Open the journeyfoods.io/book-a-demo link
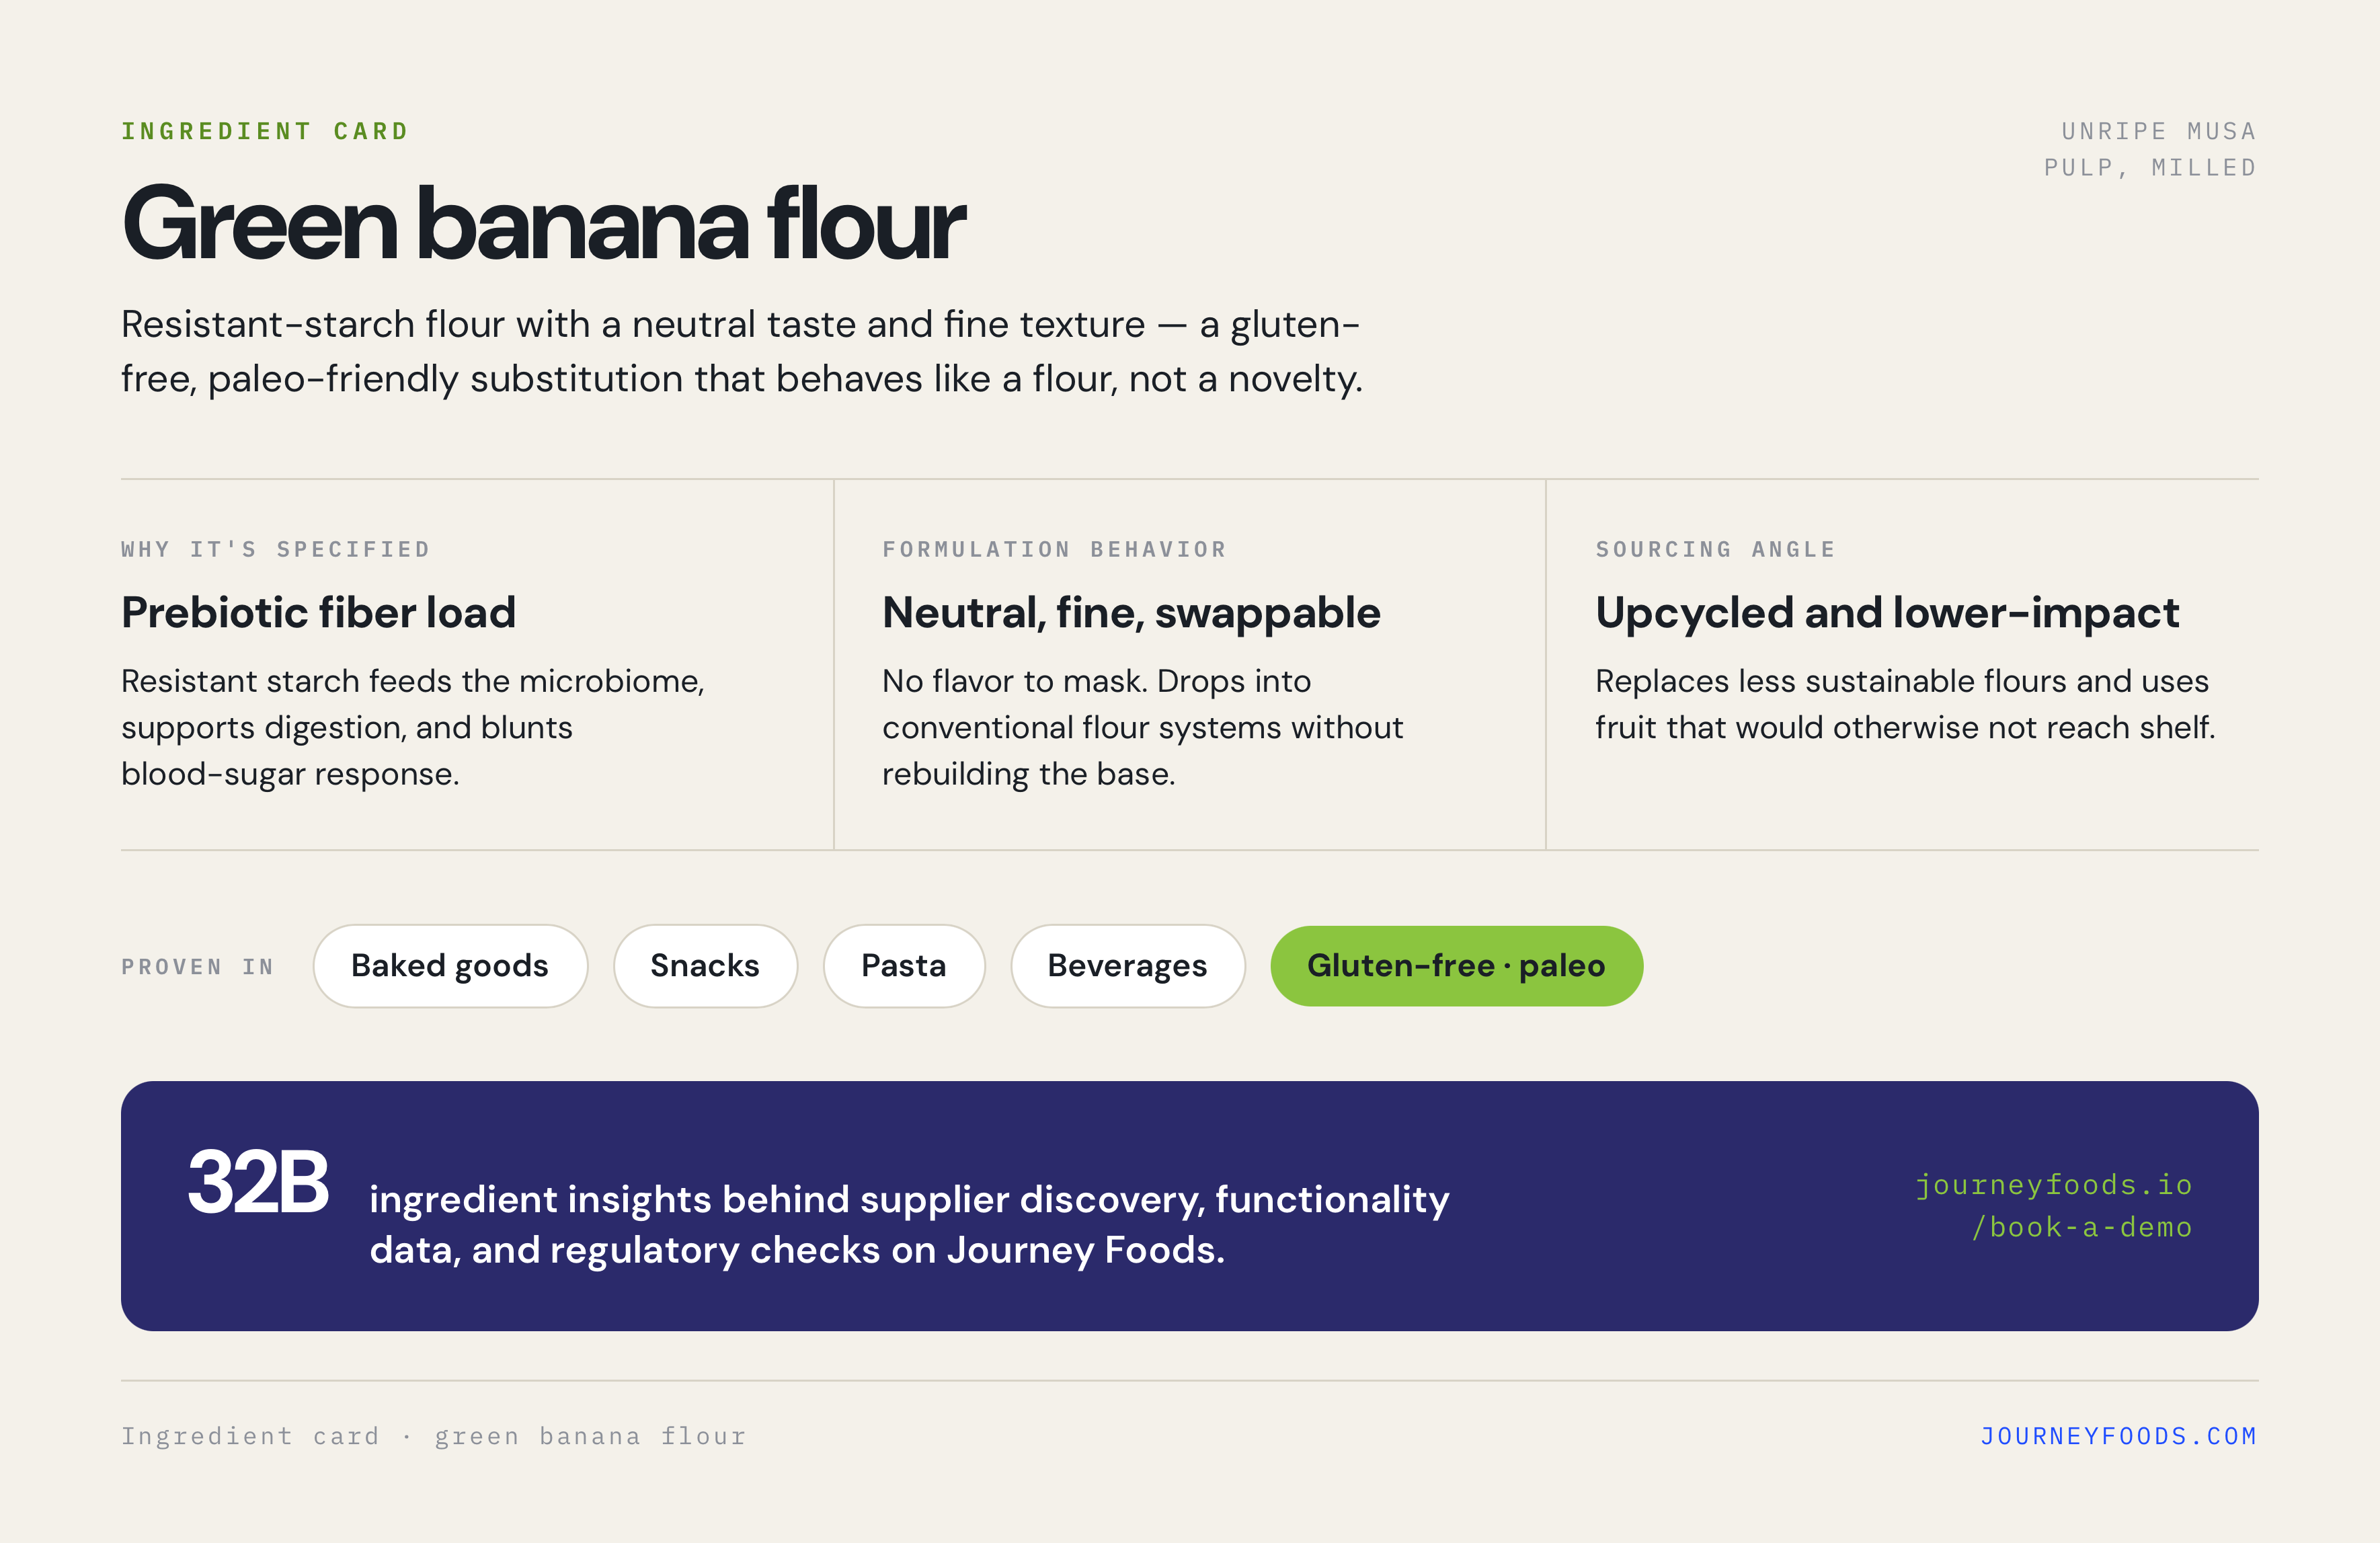Image resolution: width=2380 pixels, height=1543 pixels. tap(2054, 1206)
